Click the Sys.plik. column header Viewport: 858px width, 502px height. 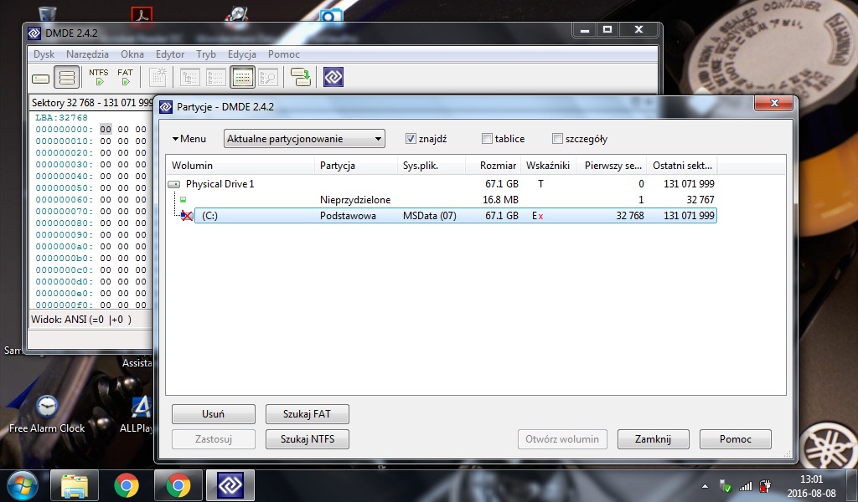click(x=432, y=166)
